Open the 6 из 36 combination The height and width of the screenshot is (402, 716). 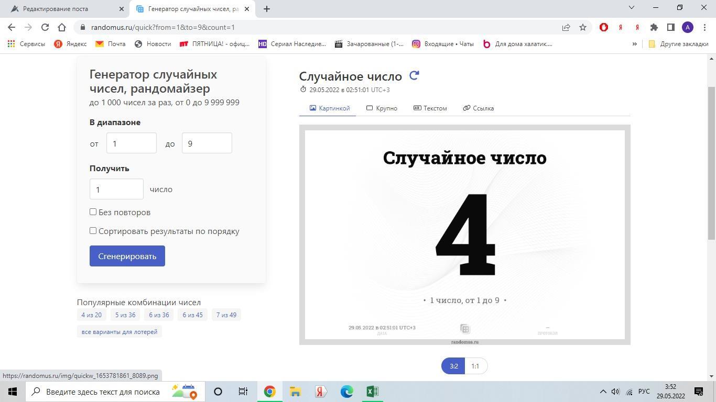point(159,315)
